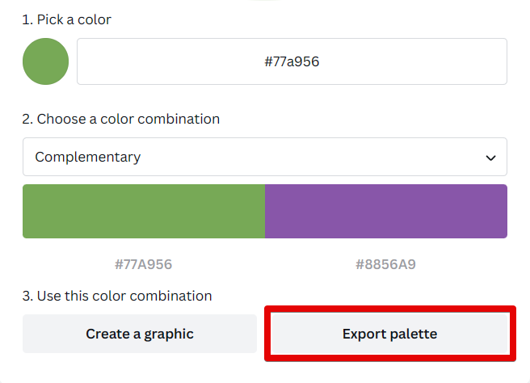This screenshot has width=530, height=383.
Task: Expand the color combination type list
Action: click(264, 157)
